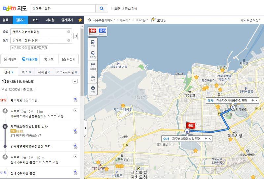Click the 경유지 추가 (add waypoint) button
264x179 pixels.
coord(19,48)
